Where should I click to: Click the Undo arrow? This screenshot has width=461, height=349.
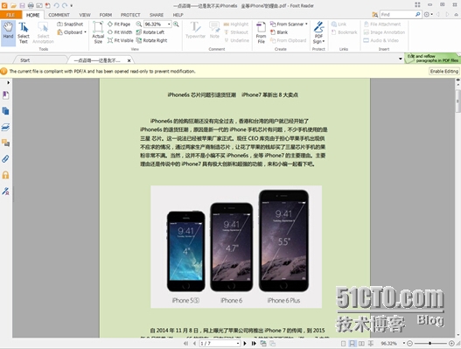point(56,5)
